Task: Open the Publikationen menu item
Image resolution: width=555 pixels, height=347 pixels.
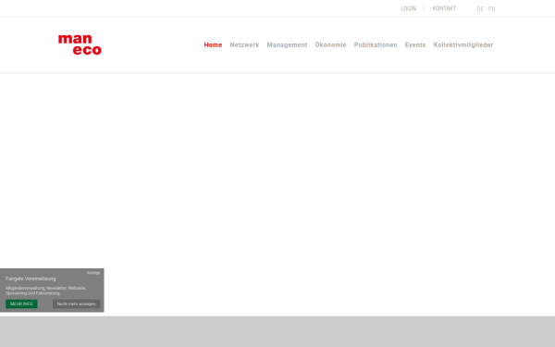Action: pyautogui.click(x=376, y=45)
